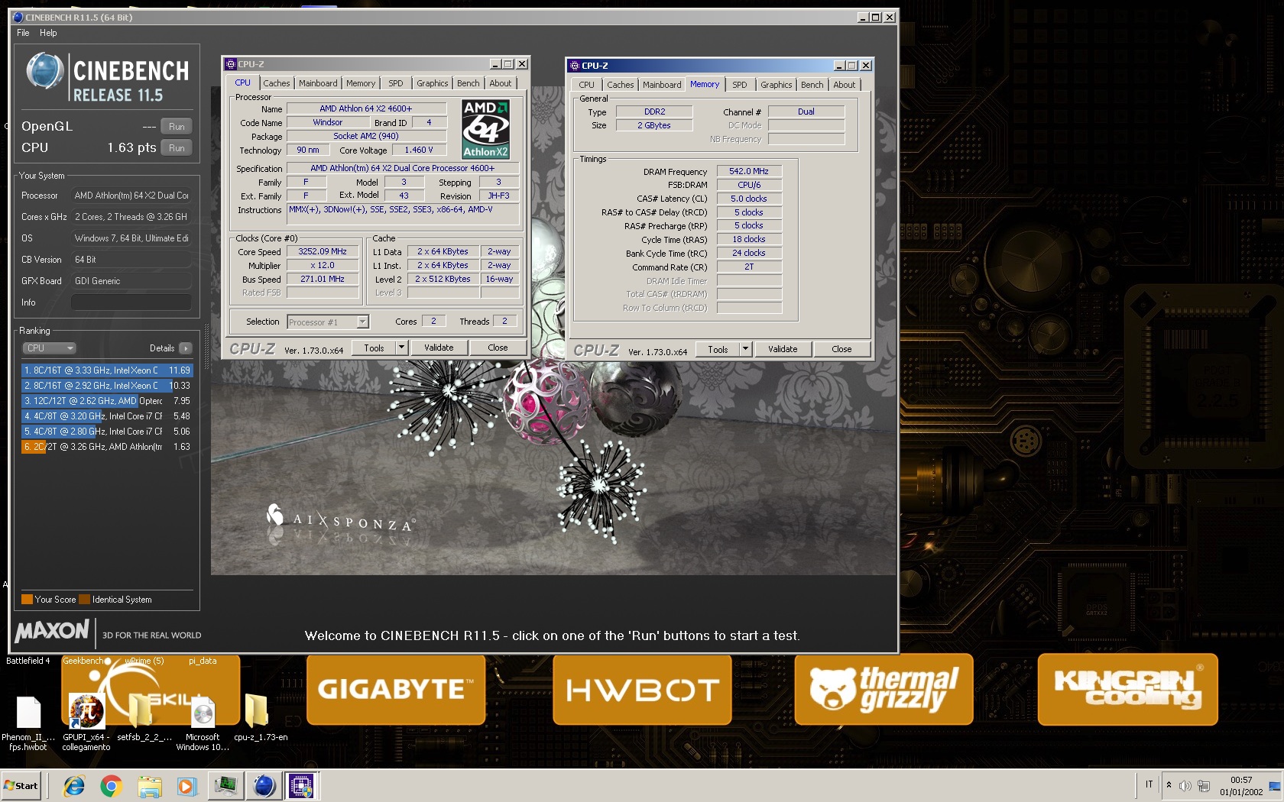
Task: Switch to CPU tab in right CPU-Z
Action: tap(587, 85)
